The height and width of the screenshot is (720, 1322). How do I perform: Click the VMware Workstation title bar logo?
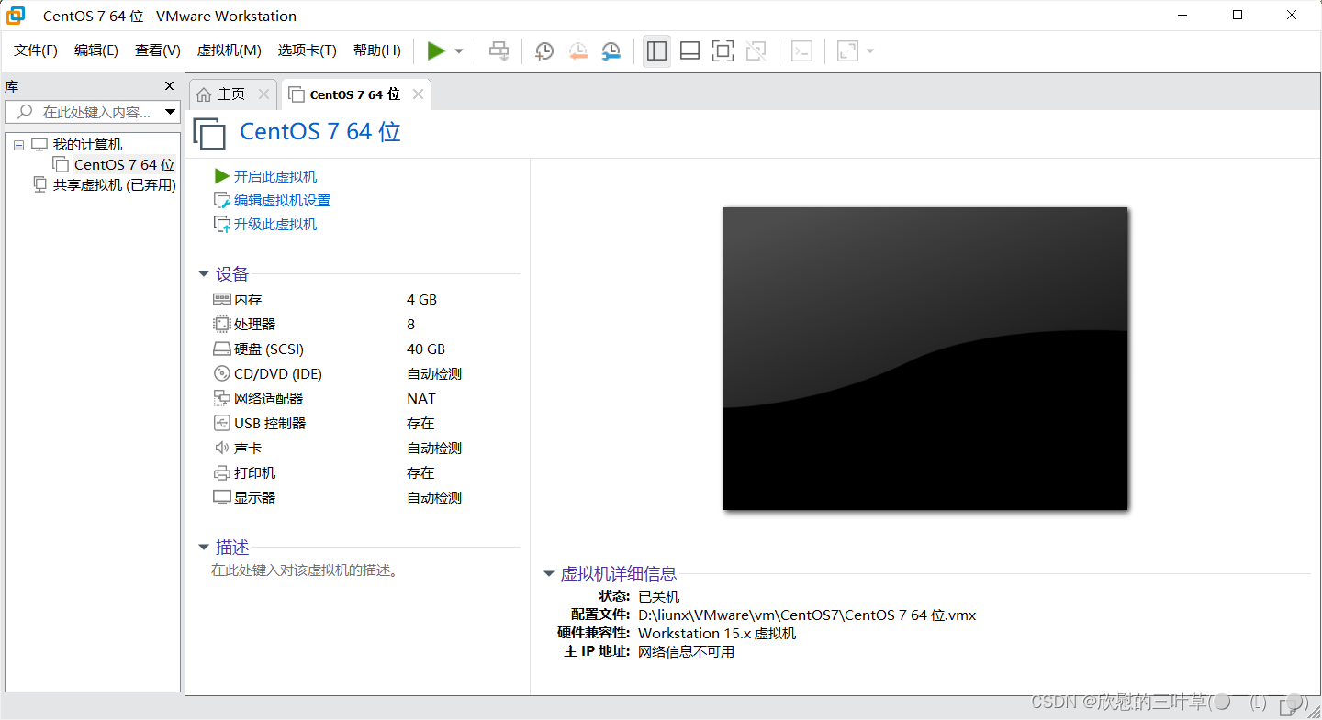16,16
